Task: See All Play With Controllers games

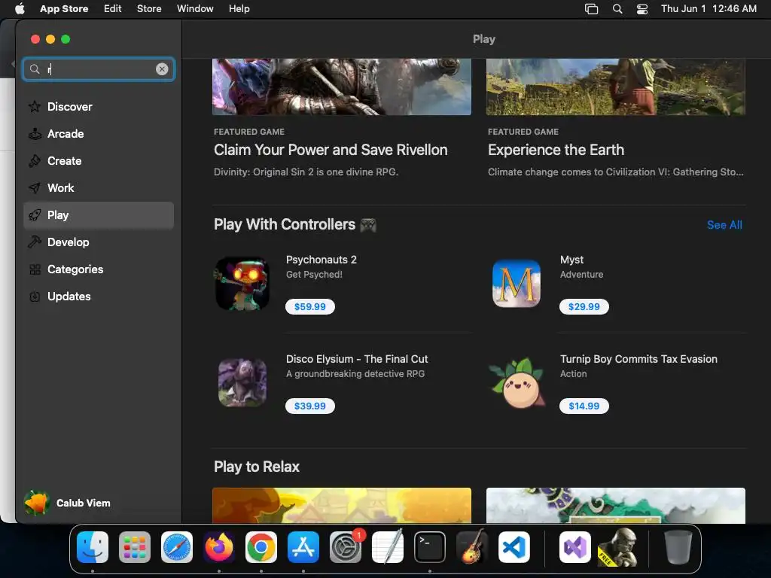Action: [x=724, y=225]
